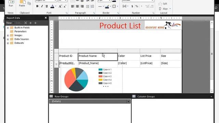Apply the border color pen
219x123 pixels.
107,6
